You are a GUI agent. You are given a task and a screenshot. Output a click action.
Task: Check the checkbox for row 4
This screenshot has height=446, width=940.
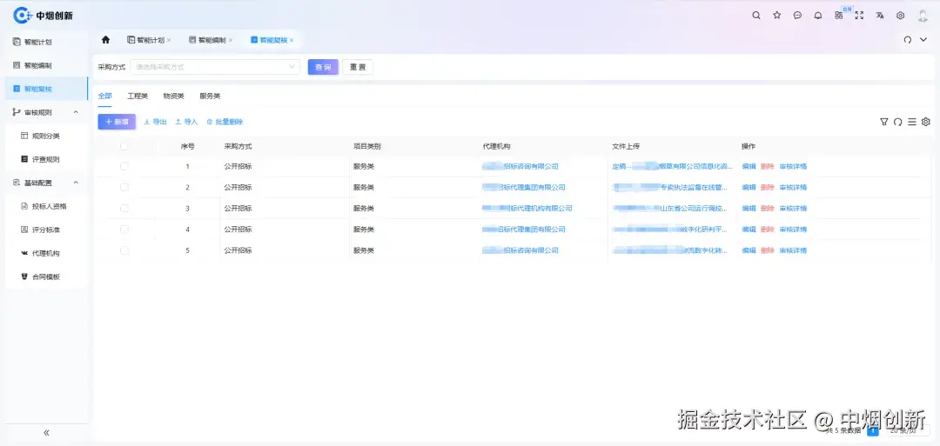[x=124, y=230]
